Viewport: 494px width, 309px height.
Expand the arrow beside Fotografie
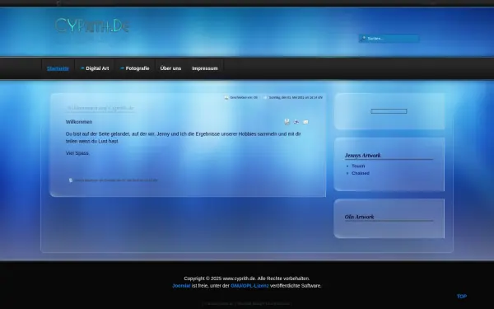(x=122, y=68)
